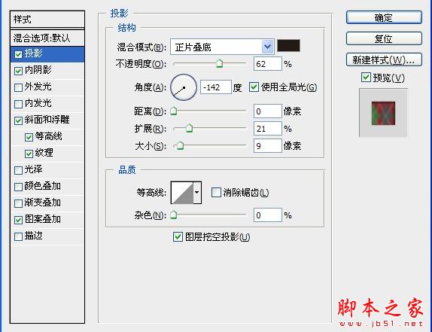Click the 距离 value field showing 0
This screenshot has width=432, height=332.
point(267,111)
